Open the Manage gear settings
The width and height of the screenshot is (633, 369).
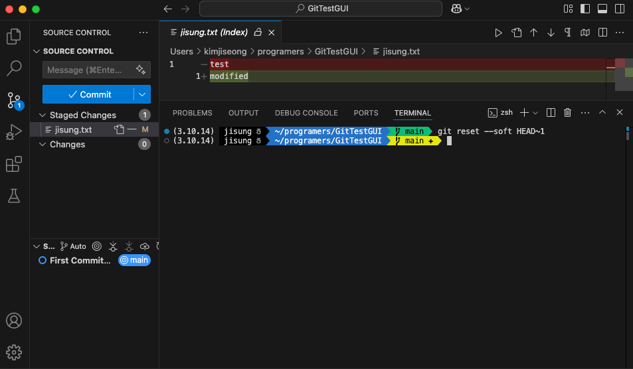(x=14, y=352)
